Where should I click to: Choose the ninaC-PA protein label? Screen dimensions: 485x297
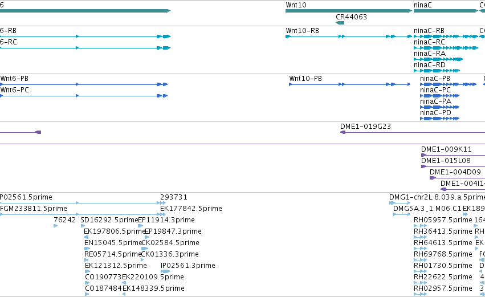point(435,101)
